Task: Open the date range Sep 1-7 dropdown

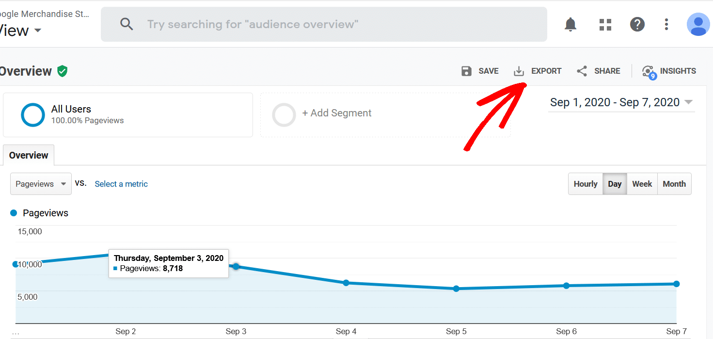Action: point(621,102)
